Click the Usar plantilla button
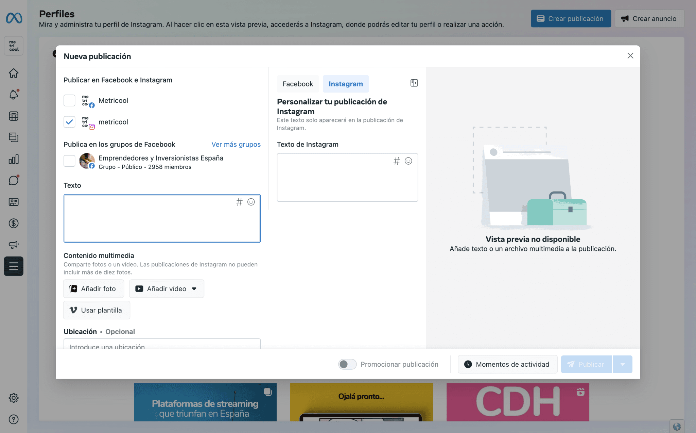 tap(97, 310)
